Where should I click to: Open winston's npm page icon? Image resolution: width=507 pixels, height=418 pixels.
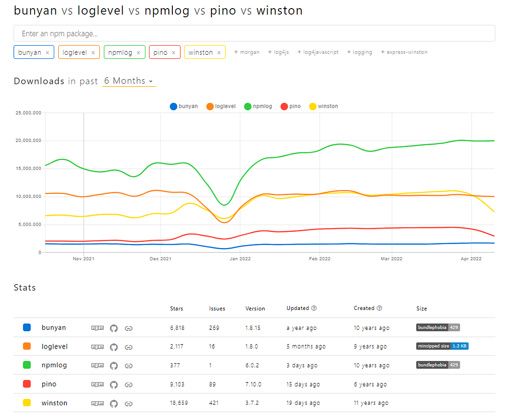point(96,403)
